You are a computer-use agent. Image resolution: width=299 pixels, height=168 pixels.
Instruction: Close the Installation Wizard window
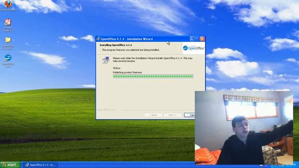tap(202, 39)
